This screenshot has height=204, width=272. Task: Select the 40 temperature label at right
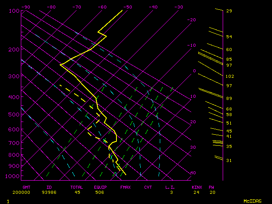[193, 173]
